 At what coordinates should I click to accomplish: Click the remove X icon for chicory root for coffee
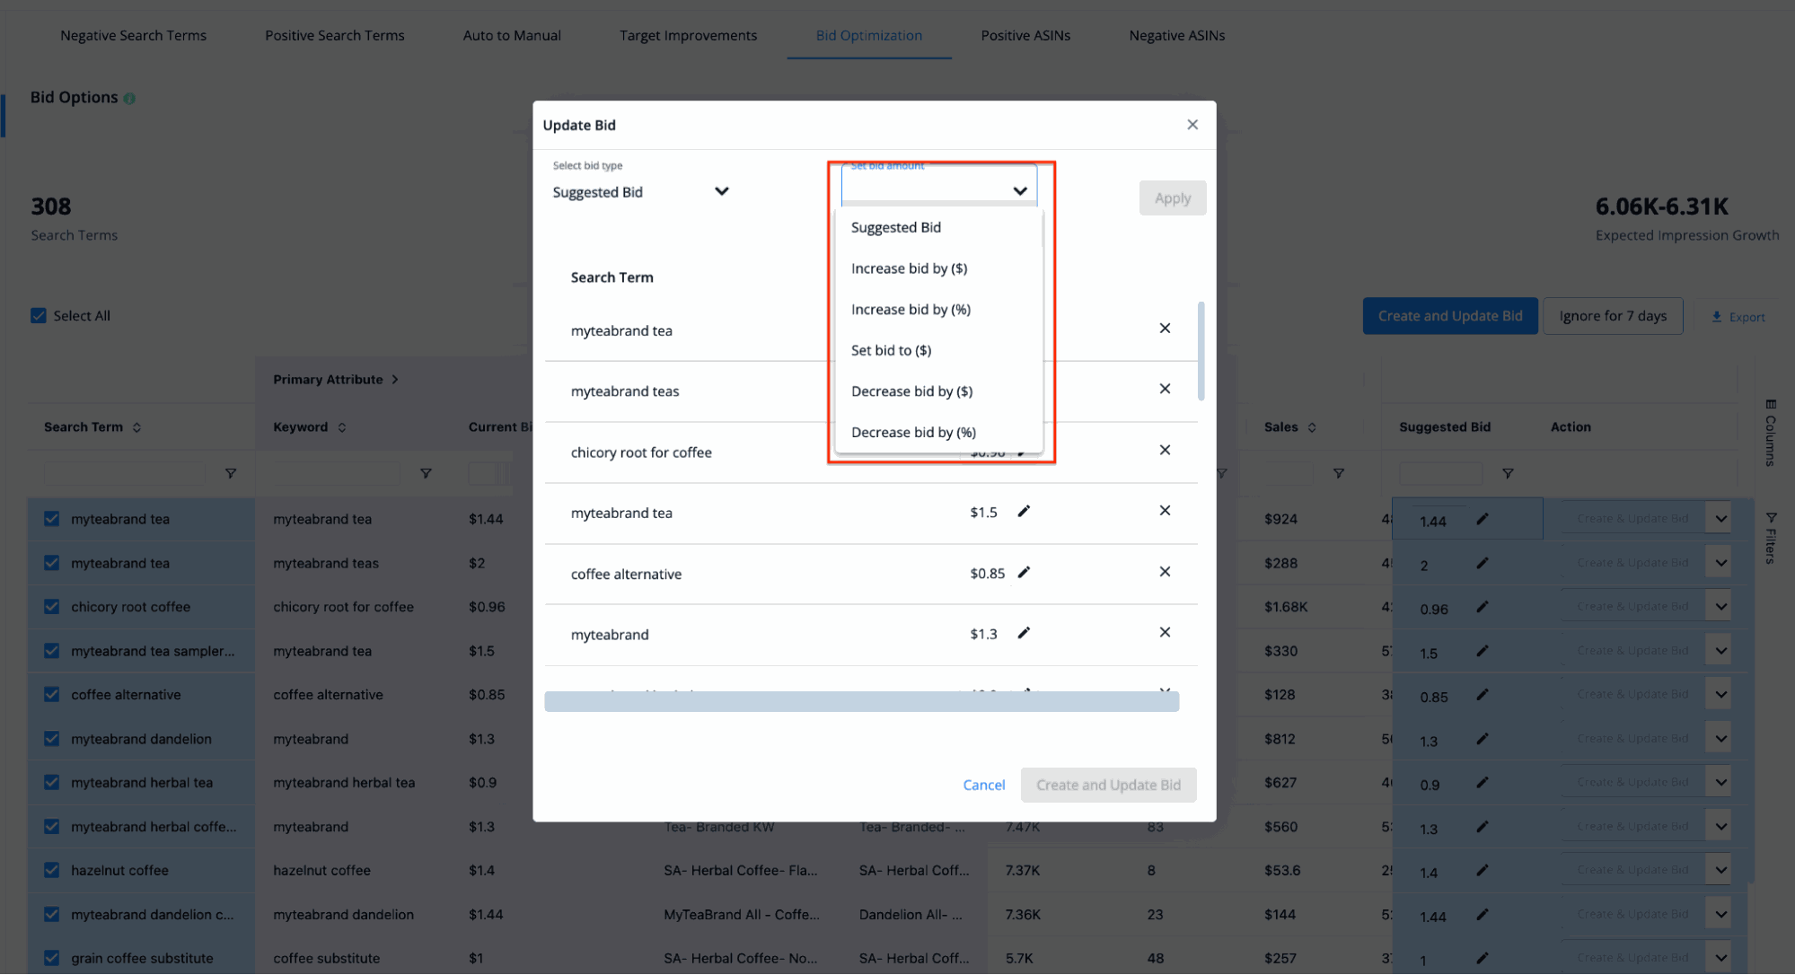[1161, 451]
